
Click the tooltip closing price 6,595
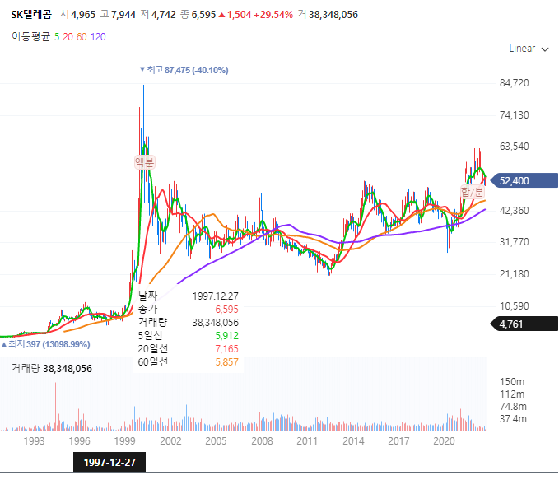coord(226,310)
